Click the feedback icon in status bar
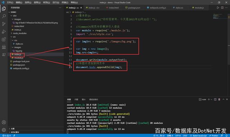This screenshot has height=137, width=230. (x=222, y=136)
